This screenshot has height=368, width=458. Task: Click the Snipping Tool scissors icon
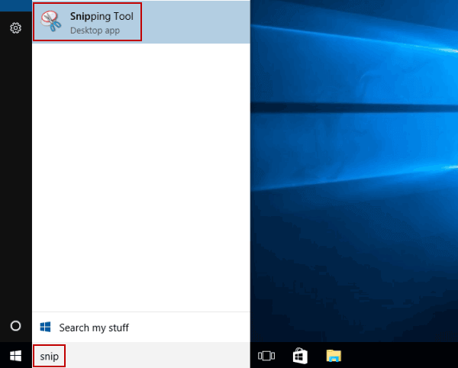(x=52, y=22)
